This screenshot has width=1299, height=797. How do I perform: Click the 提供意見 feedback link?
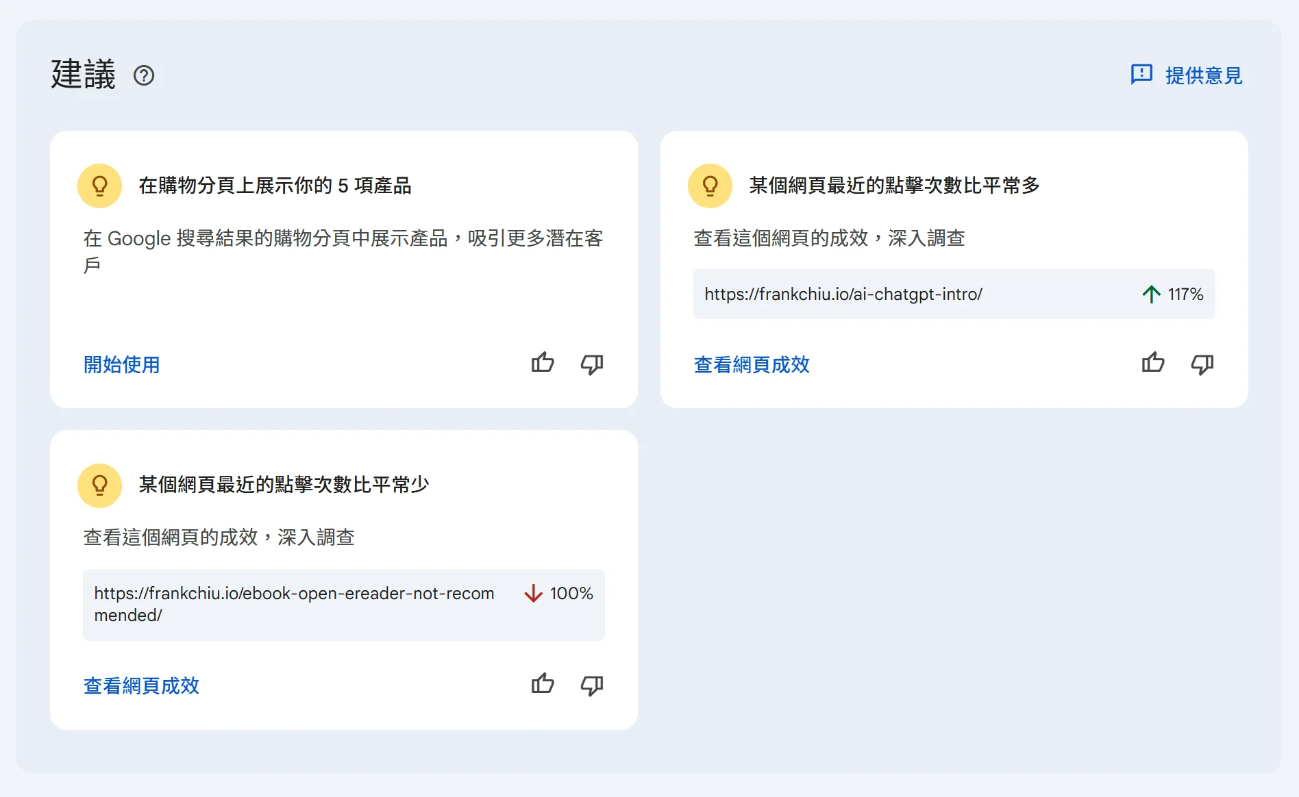coord(1203,75)
